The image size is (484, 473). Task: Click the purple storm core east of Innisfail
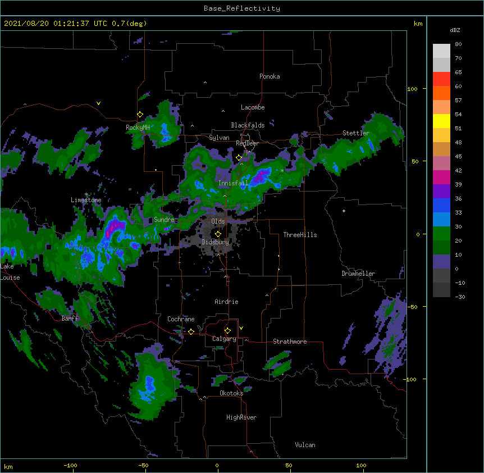[x=261, y=176]
